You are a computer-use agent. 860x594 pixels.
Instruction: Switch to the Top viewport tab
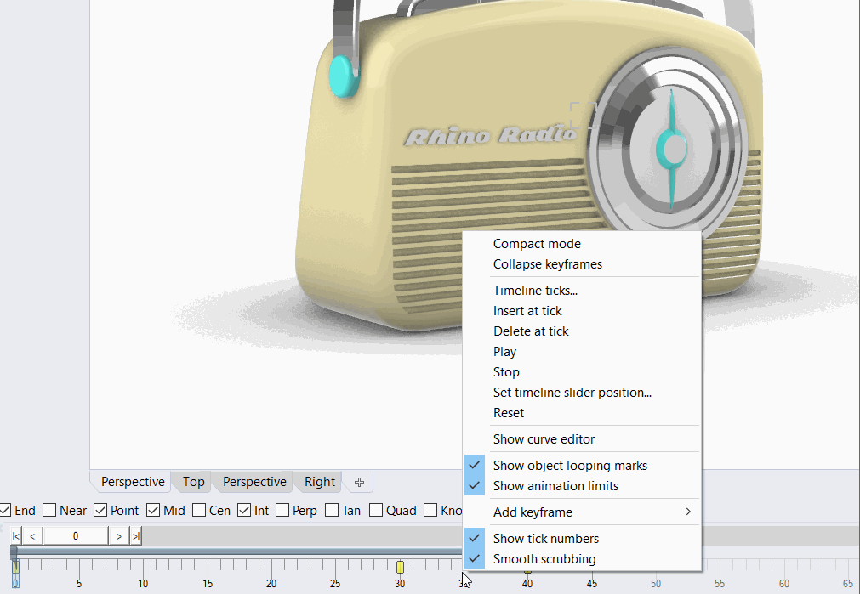tap(194, 482)
